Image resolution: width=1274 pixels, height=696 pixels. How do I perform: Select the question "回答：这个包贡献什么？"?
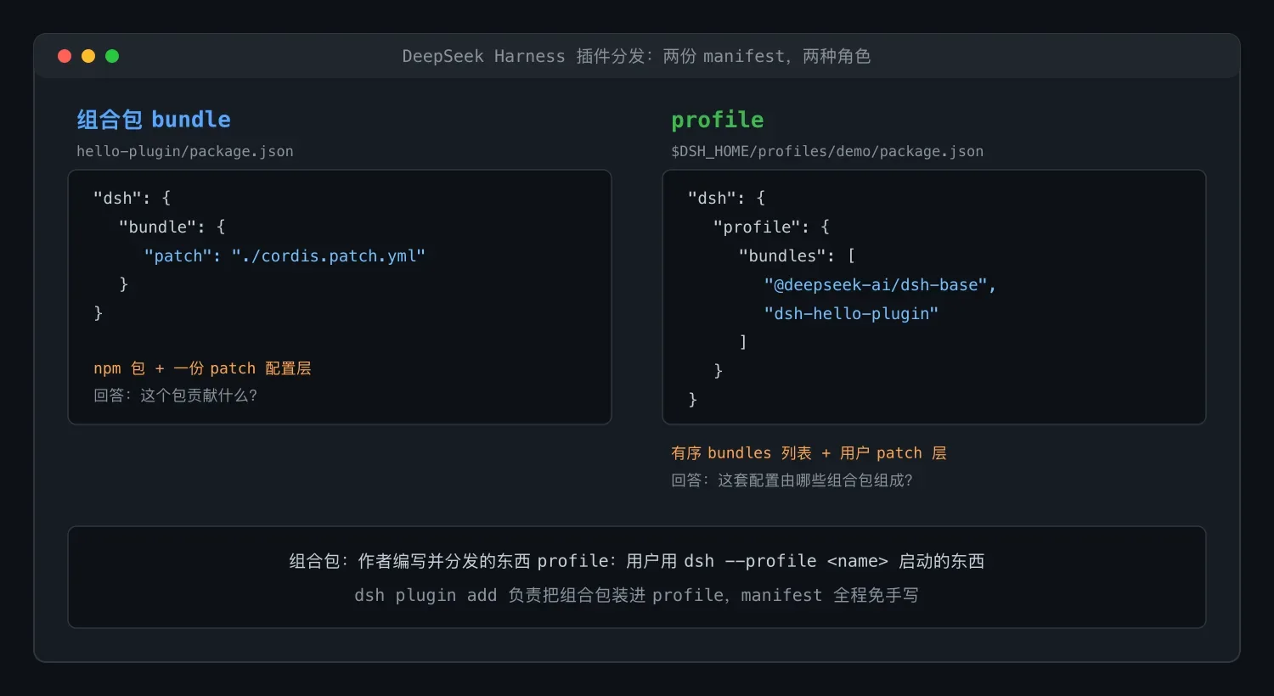pos(176,396)
